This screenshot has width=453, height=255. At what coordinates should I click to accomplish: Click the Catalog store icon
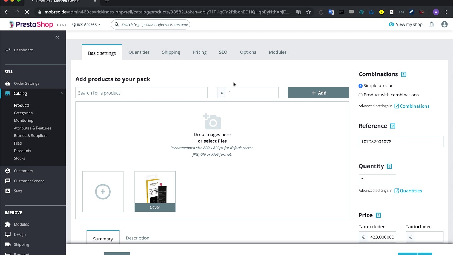(x=8, y=93)
